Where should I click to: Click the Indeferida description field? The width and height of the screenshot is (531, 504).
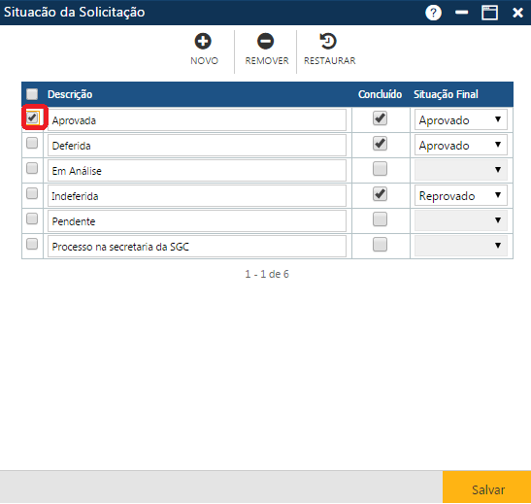[197, 196]
